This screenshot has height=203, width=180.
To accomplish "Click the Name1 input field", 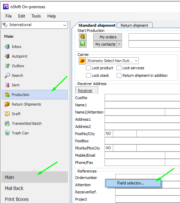I will [x=142, y=105].
